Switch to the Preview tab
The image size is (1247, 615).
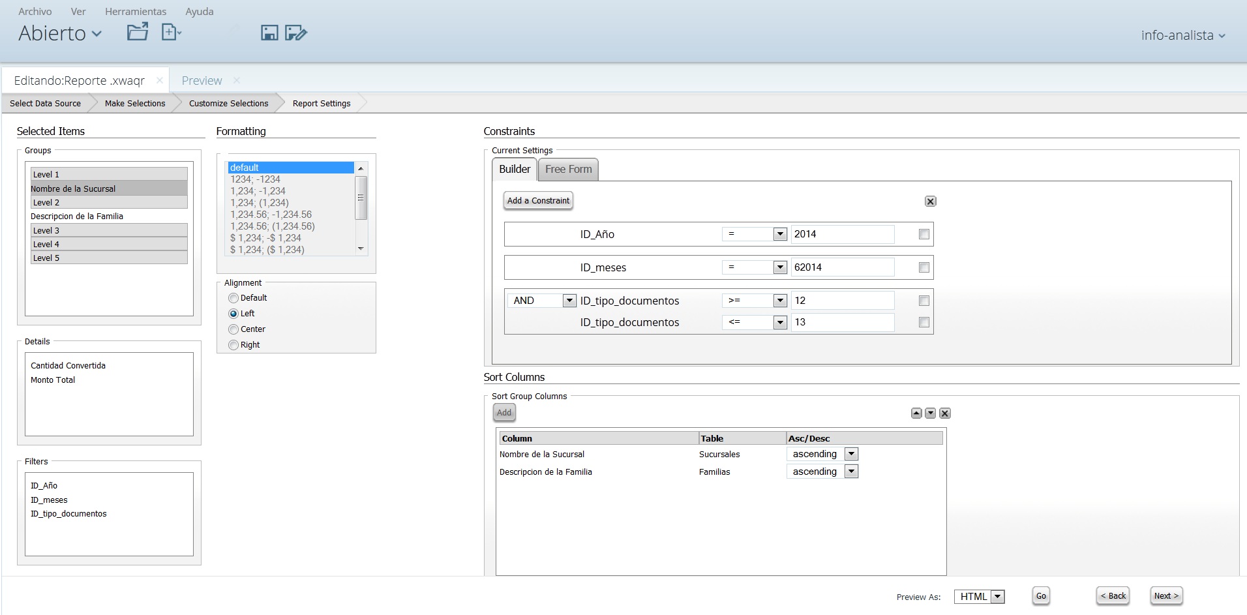click(x=202, y=80)
